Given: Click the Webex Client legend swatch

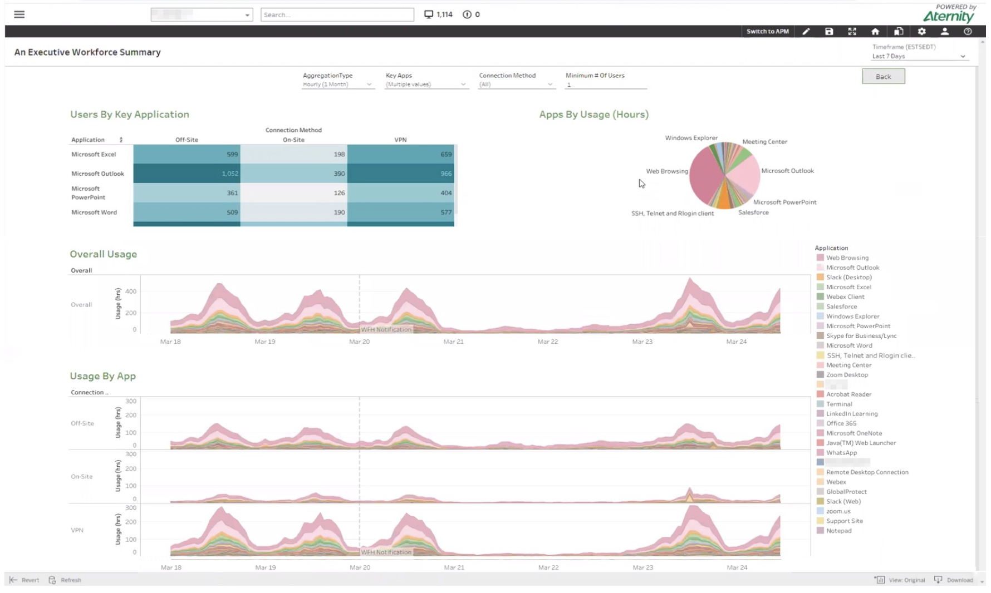Looking at the screenshot, I should pyautogui.click(x=820, y=296).
